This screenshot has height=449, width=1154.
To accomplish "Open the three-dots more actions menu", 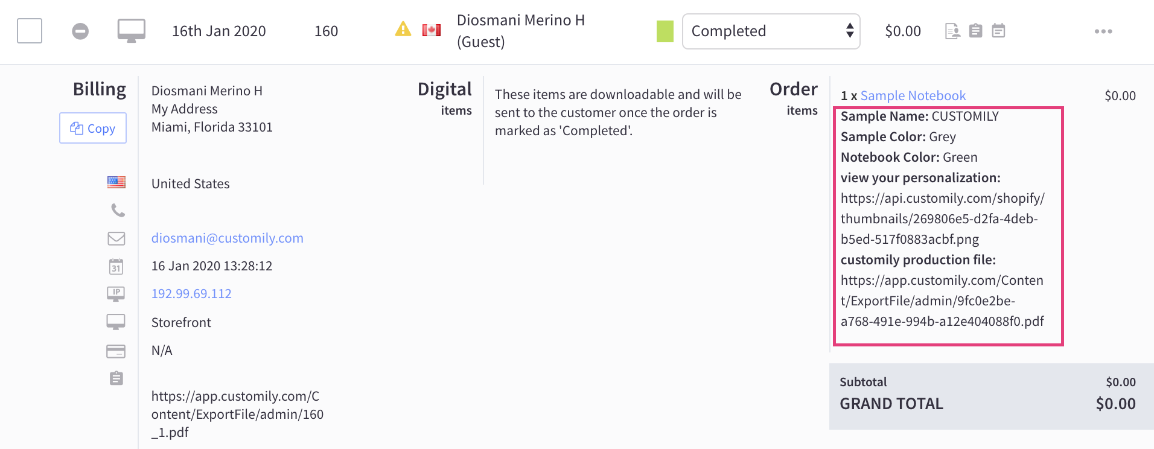I will coord(1103,31).
